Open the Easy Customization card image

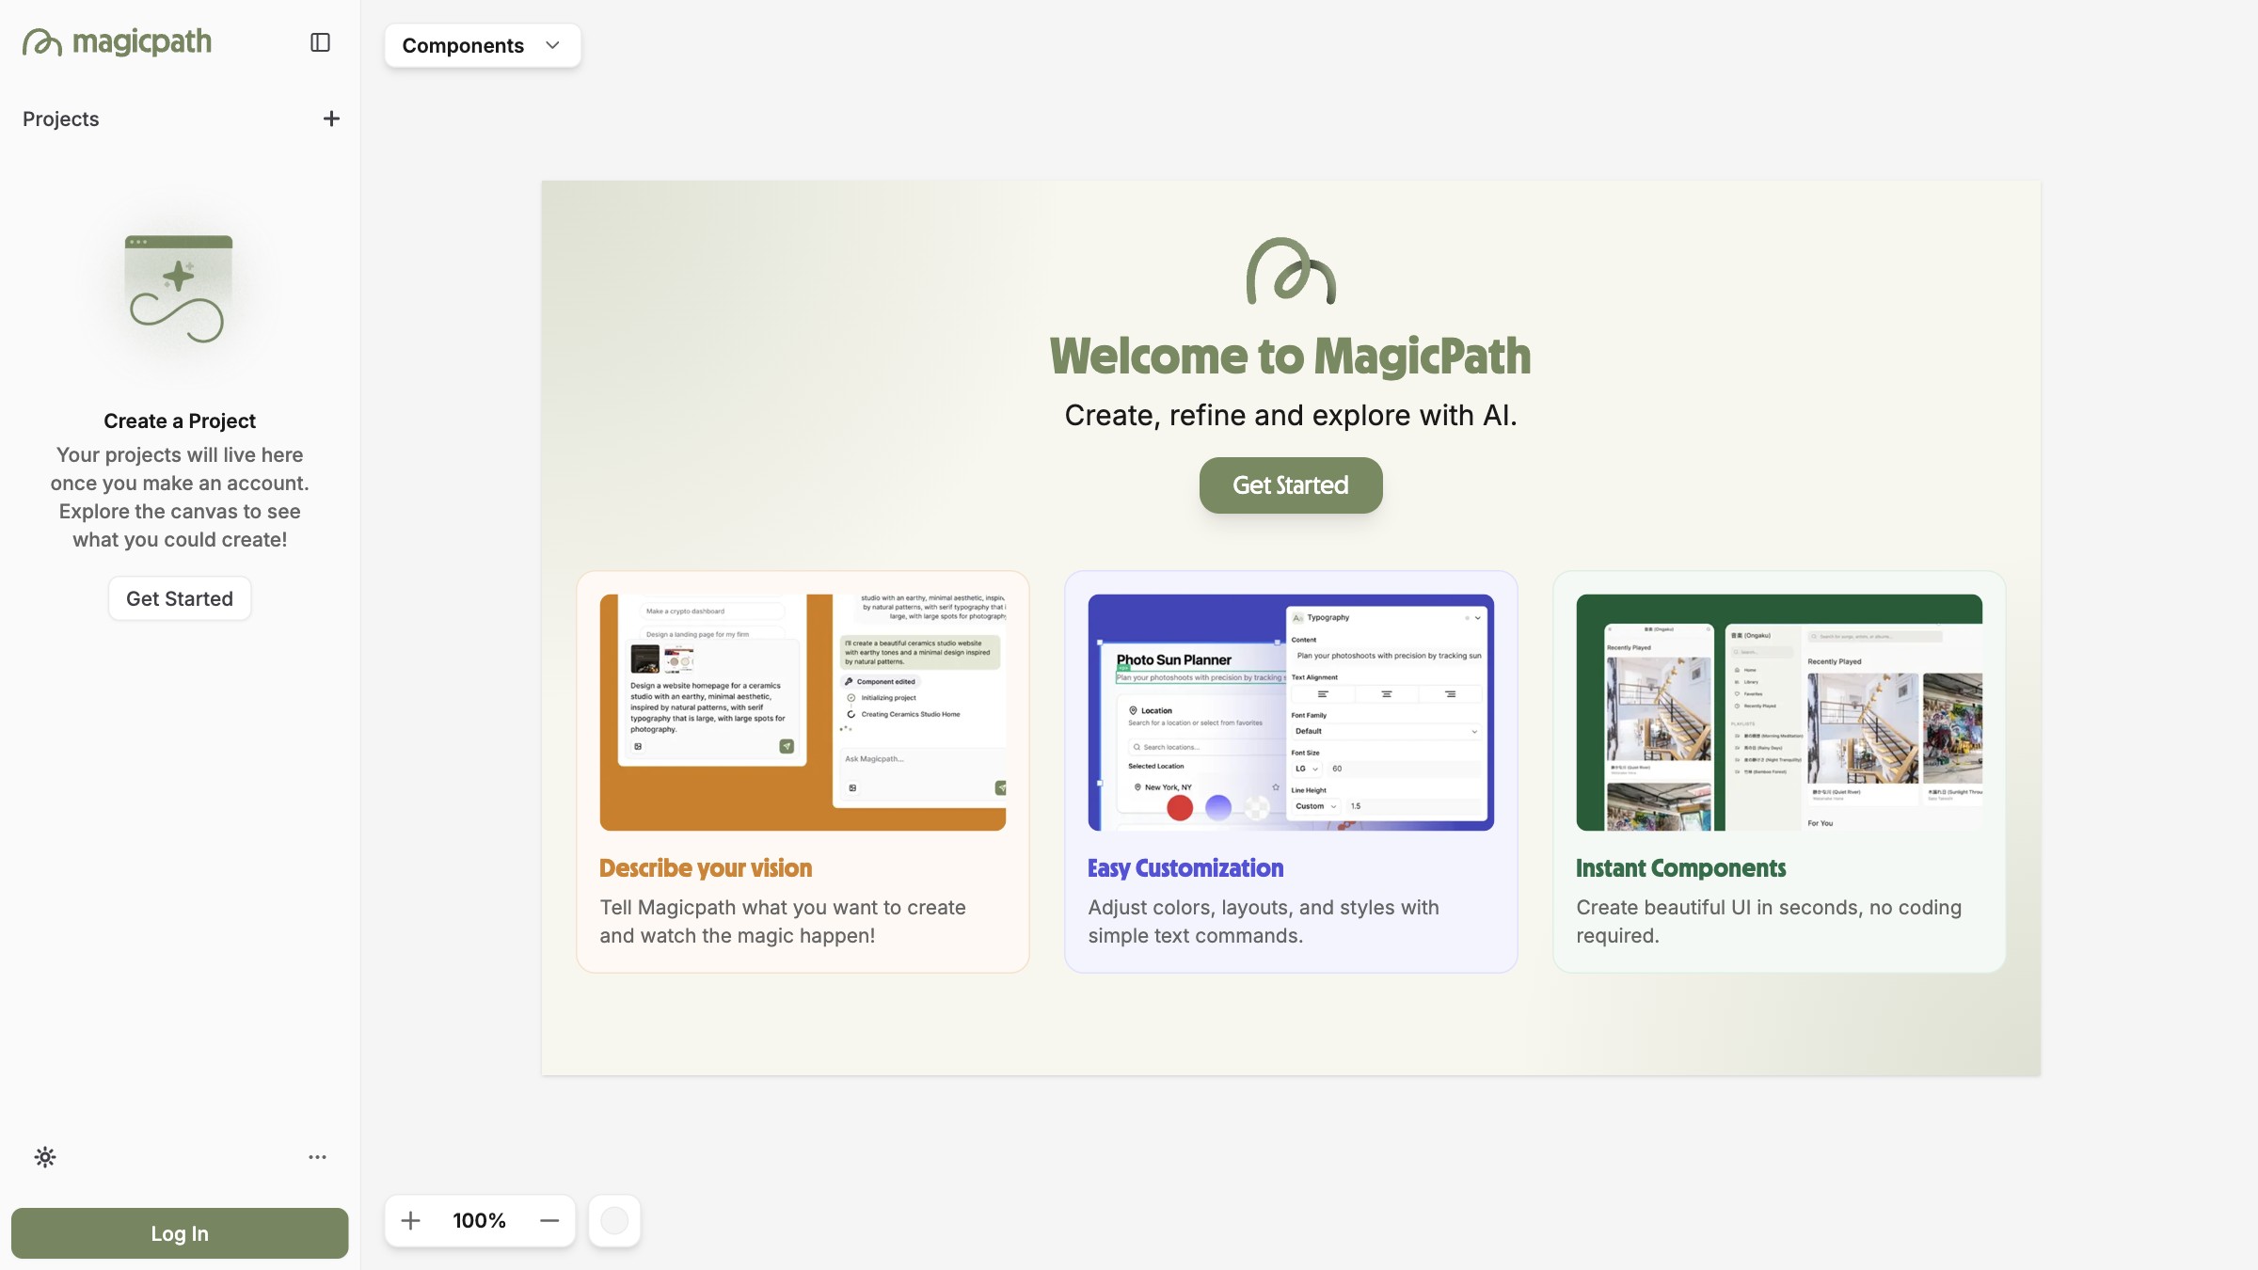[1291, 712]
